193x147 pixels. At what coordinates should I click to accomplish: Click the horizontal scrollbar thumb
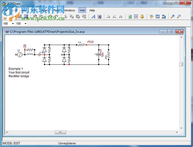pos(60,132)
